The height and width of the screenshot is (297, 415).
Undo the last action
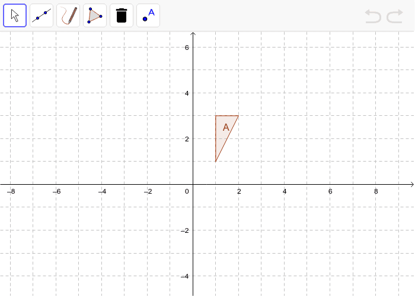click(x=373, y=16)
